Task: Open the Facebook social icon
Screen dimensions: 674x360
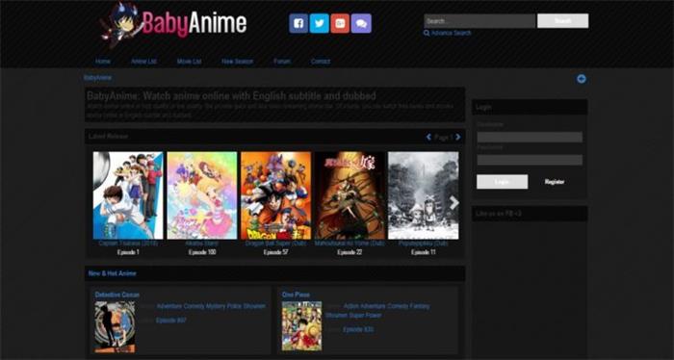Action: coord(298,23)
